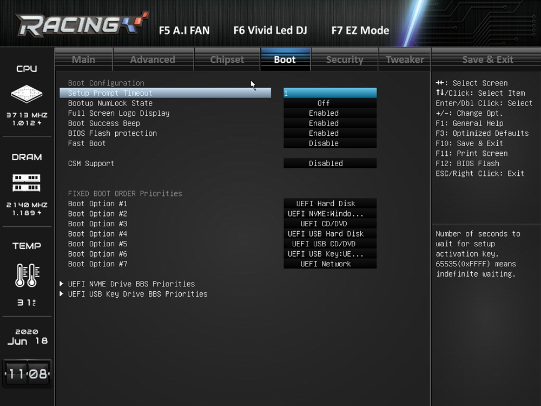Screen dimensions: 541x406
Task: Change Fast Boot Disable value
Action: click(x=330, y=143)
